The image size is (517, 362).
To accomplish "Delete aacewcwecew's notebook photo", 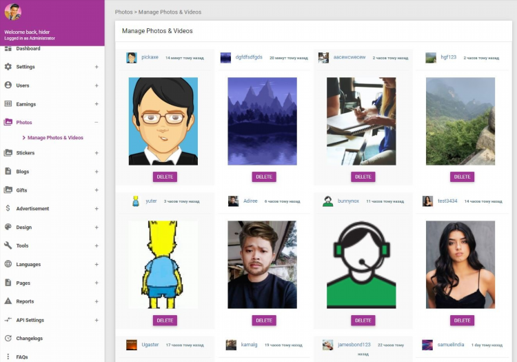I will (x=363, y=177).
